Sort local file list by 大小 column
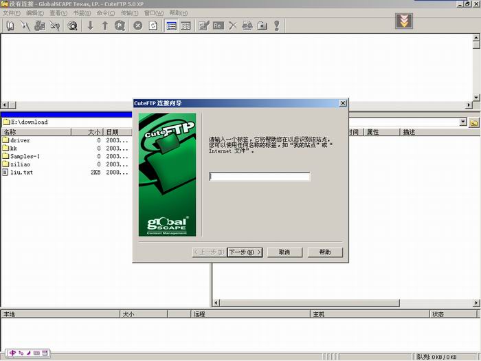Image resolution: width=481 pixels, height=361 pixels. click(87, 132)
